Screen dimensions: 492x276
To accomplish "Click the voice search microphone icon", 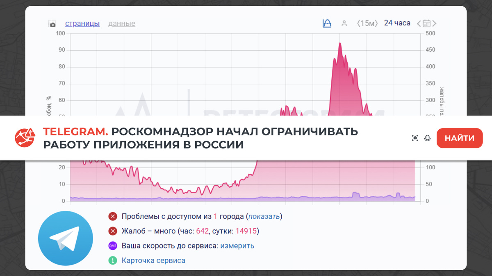I will (428, 138).
